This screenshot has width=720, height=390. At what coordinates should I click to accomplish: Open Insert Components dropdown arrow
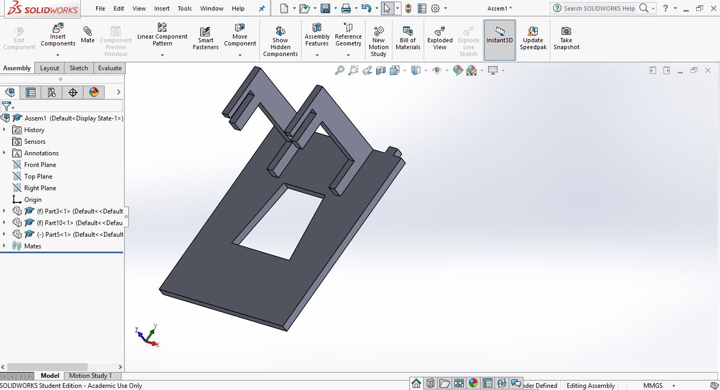pos(58,55)
